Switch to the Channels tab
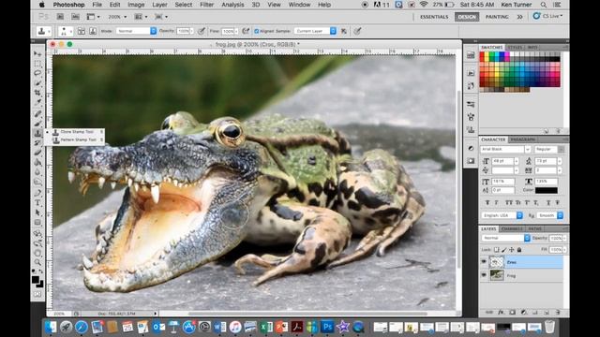 pyautogui.click(x=512, y=228)
